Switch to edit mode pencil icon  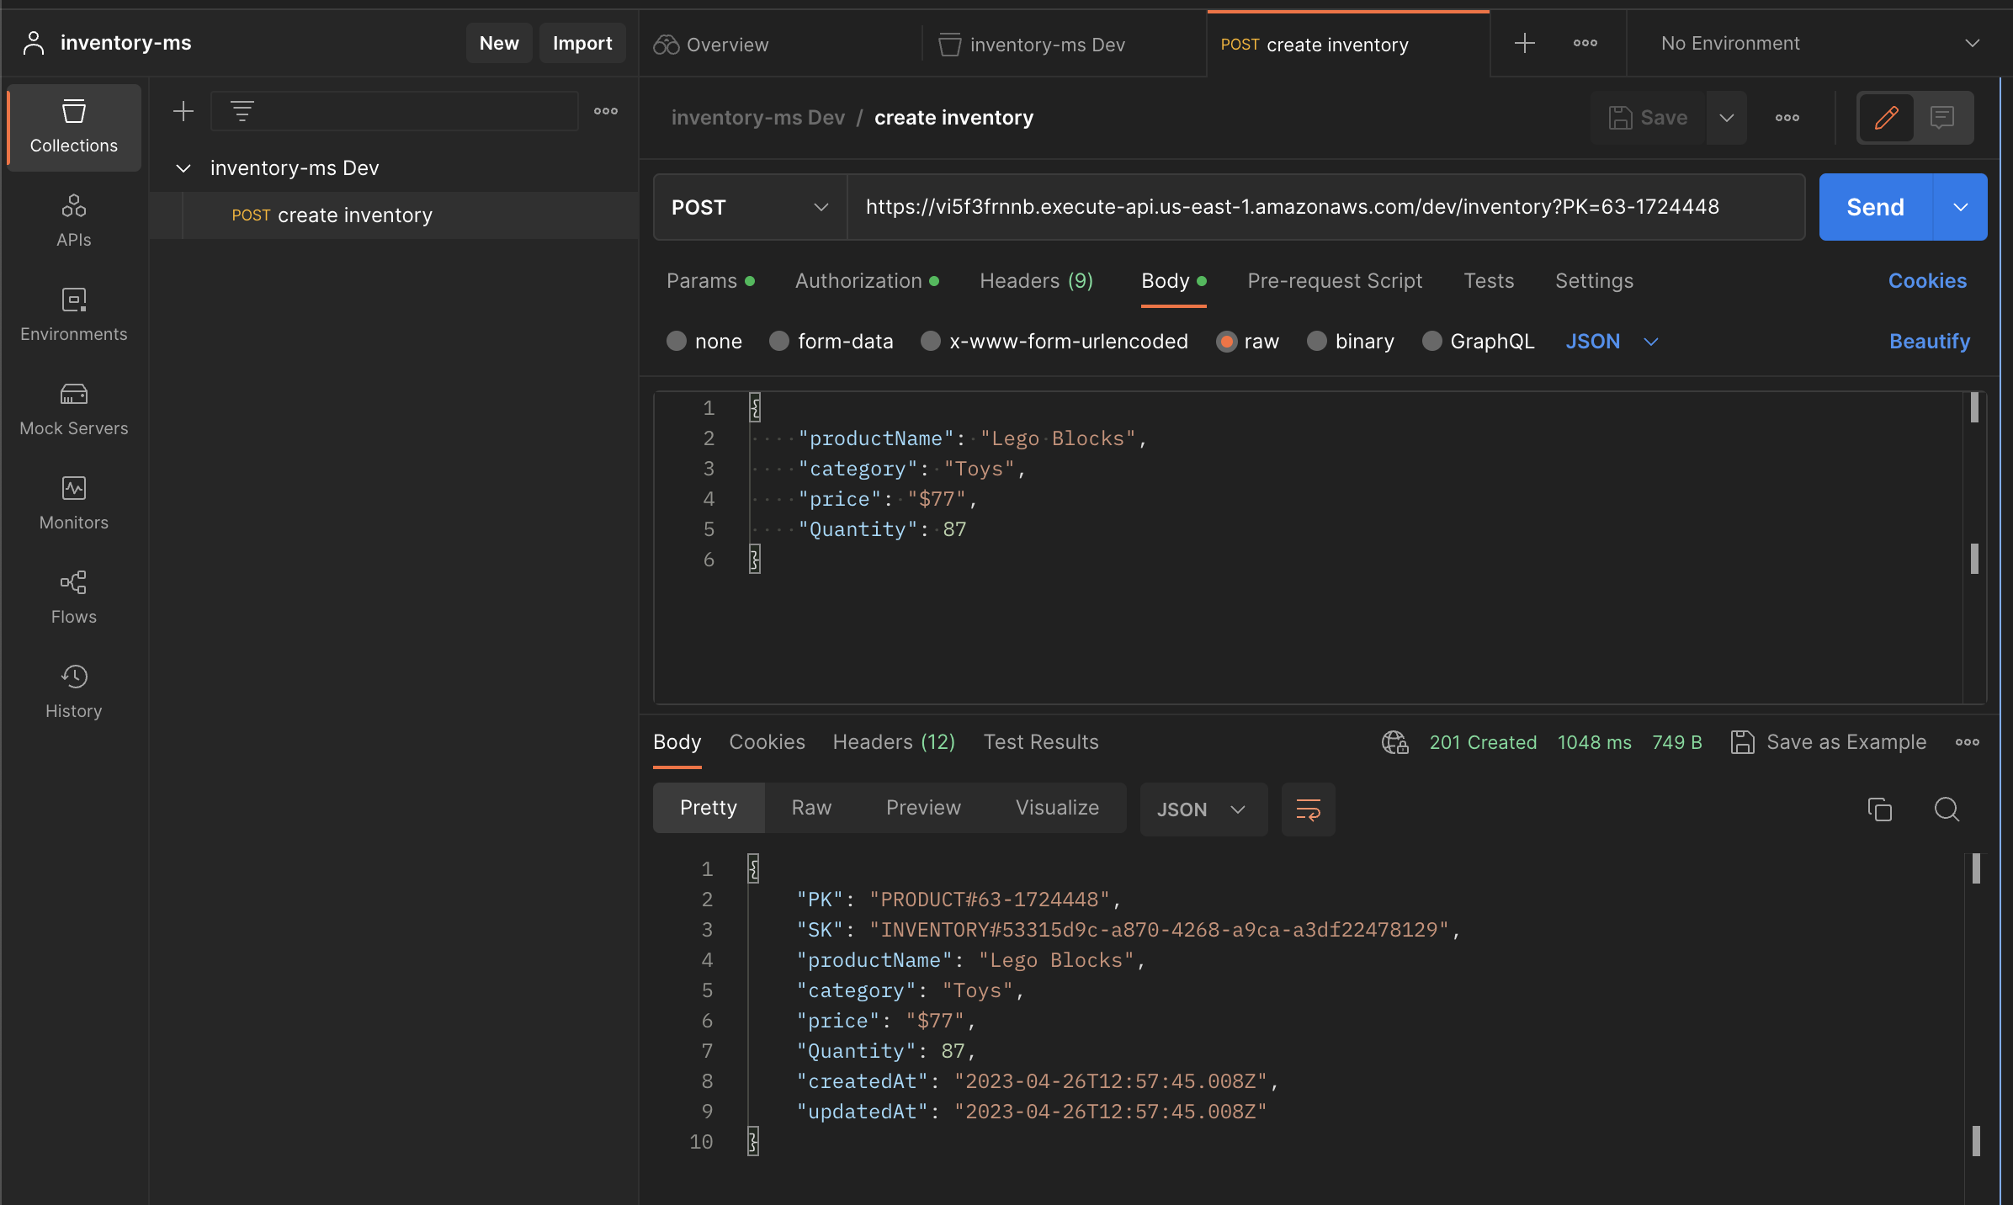click(1887, 118)
